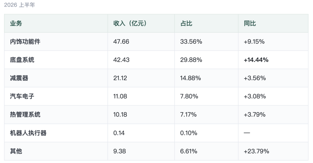Click the 2026 上半年 heading text
Viewport: 313px width, 163px height.
[x=20, y=5]
